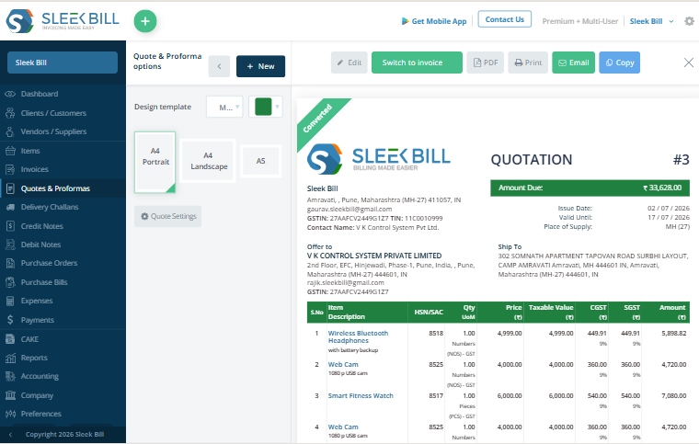Click the Payments dollar icon
The image size is (699, 444).
point(10,320)
